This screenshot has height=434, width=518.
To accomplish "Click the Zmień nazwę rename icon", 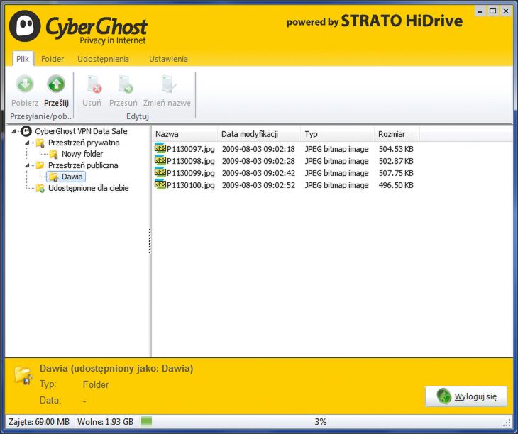I will click(169, 84).
